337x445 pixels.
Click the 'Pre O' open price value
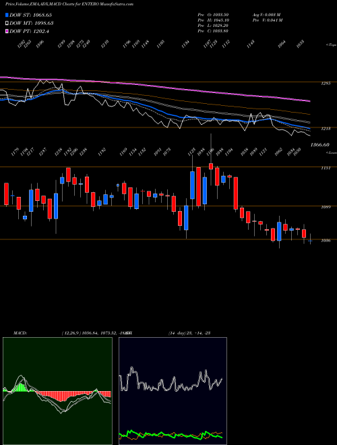[x=213, y=14]
